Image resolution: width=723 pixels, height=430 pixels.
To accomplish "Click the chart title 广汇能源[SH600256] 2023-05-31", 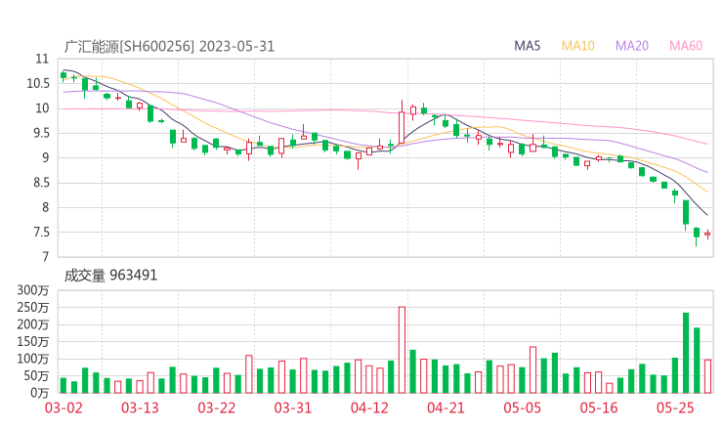I will tap(169, 46).
